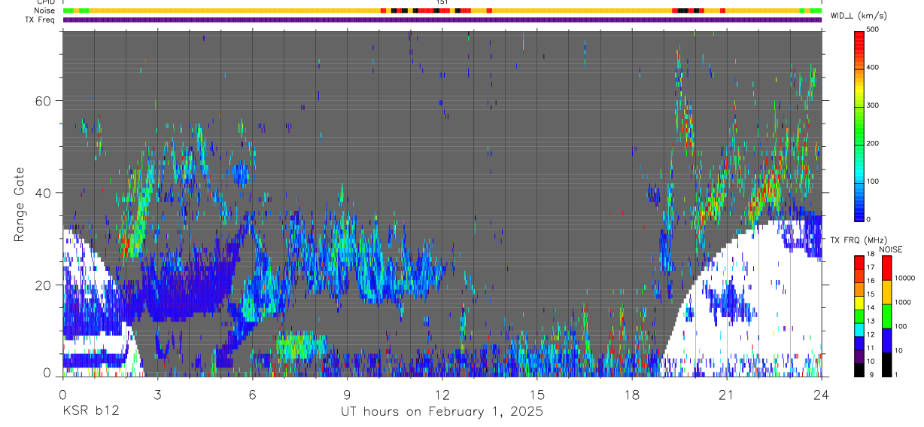
Task: Click the 11 label on TX FRQ legend
Action: 871,348
